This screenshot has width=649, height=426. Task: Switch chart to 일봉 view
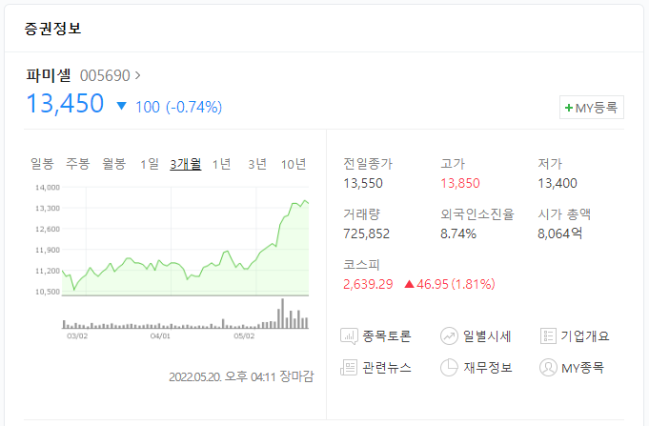pos(42,164)
